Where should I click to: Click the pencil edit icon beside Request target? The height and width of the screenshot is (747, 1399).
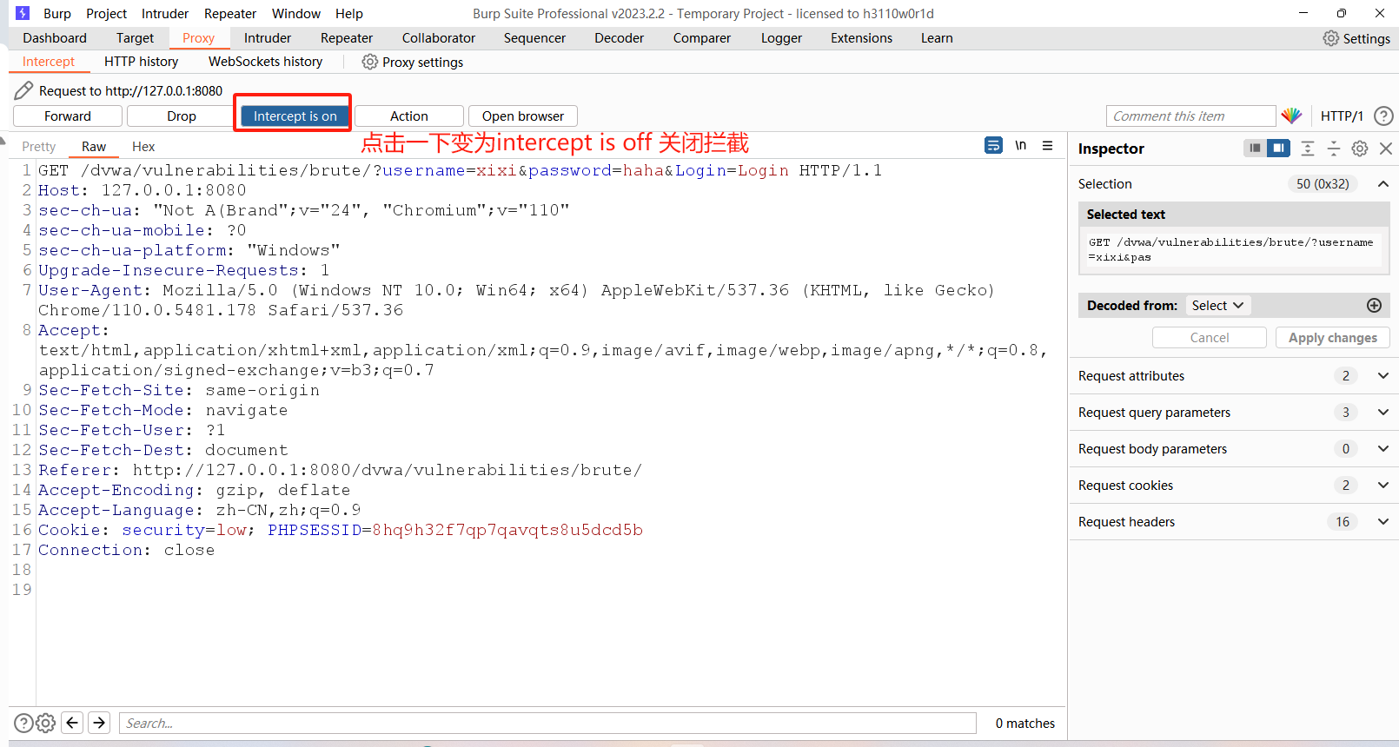[x=24, y=90]
